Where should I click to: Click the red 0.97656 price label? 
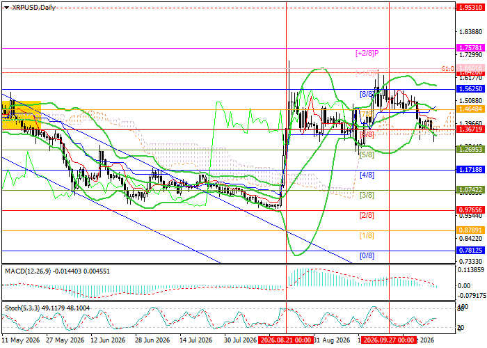click(x=470, y=210)
